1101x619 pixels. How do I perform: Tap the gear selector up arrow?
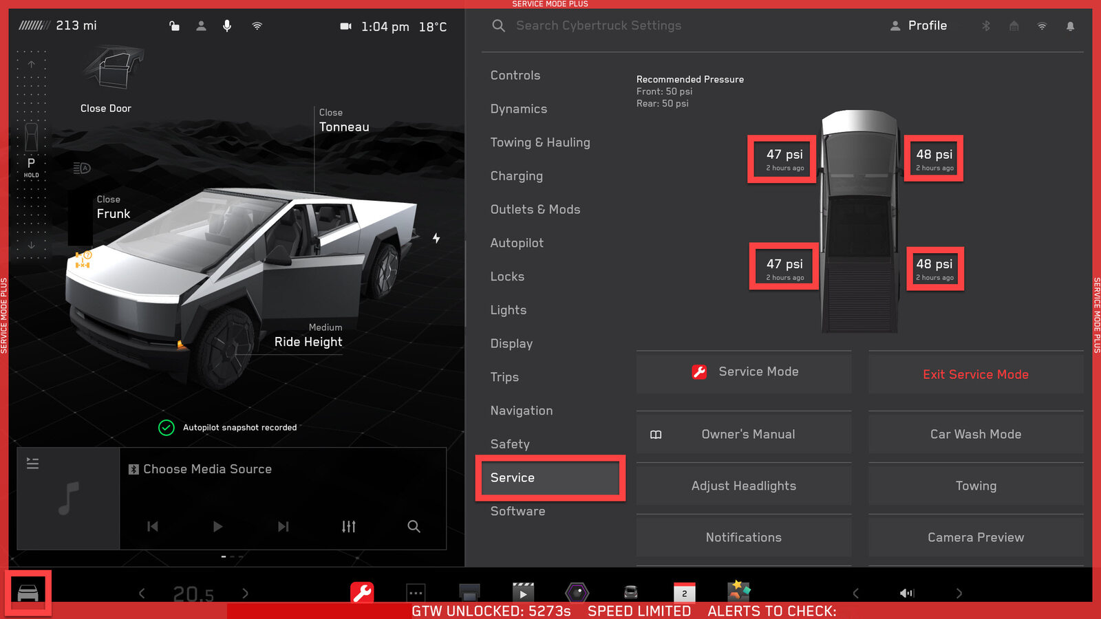(31, 64)
